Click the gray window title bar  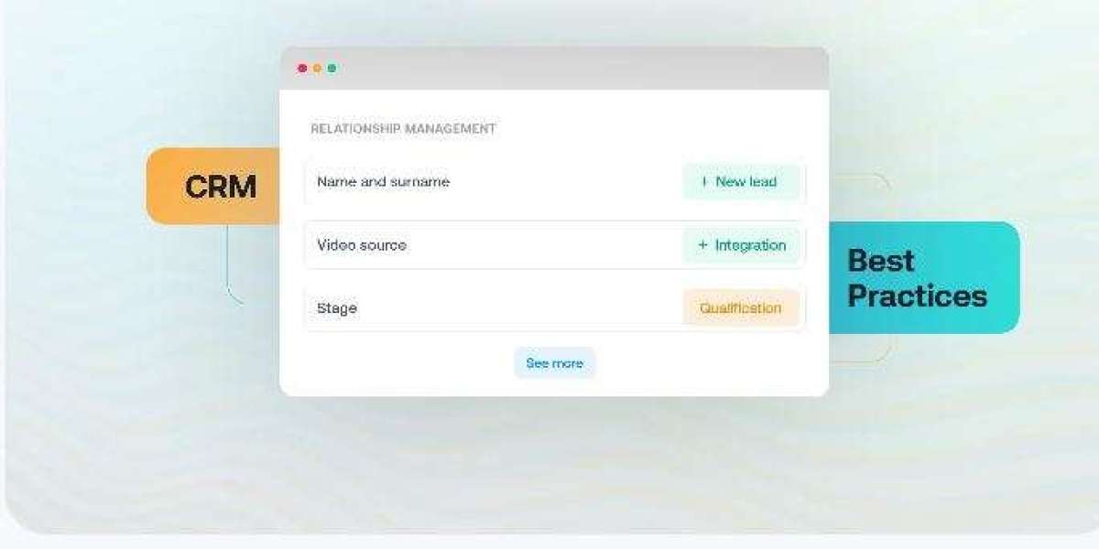554,69
